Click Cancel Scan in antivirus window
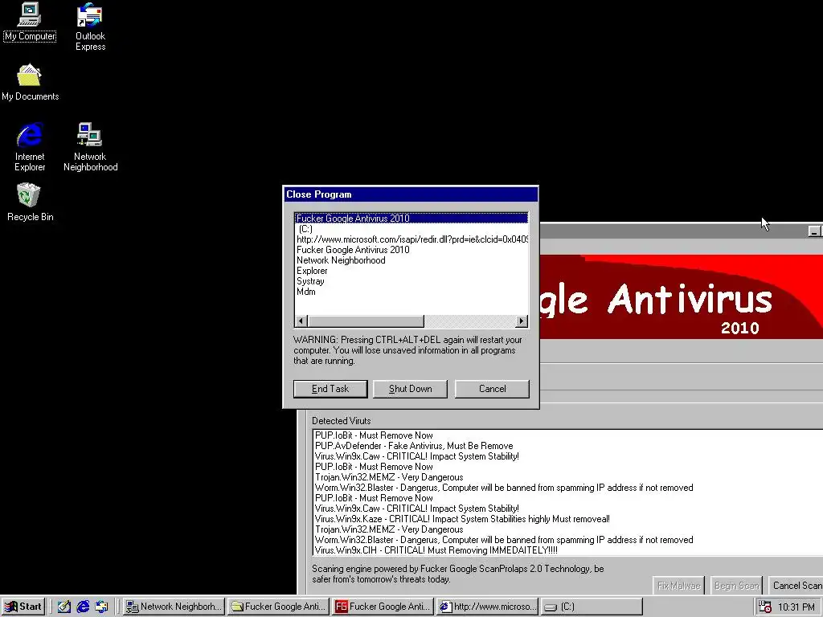This screenshot has height=617, width=823. pos(796,586)
